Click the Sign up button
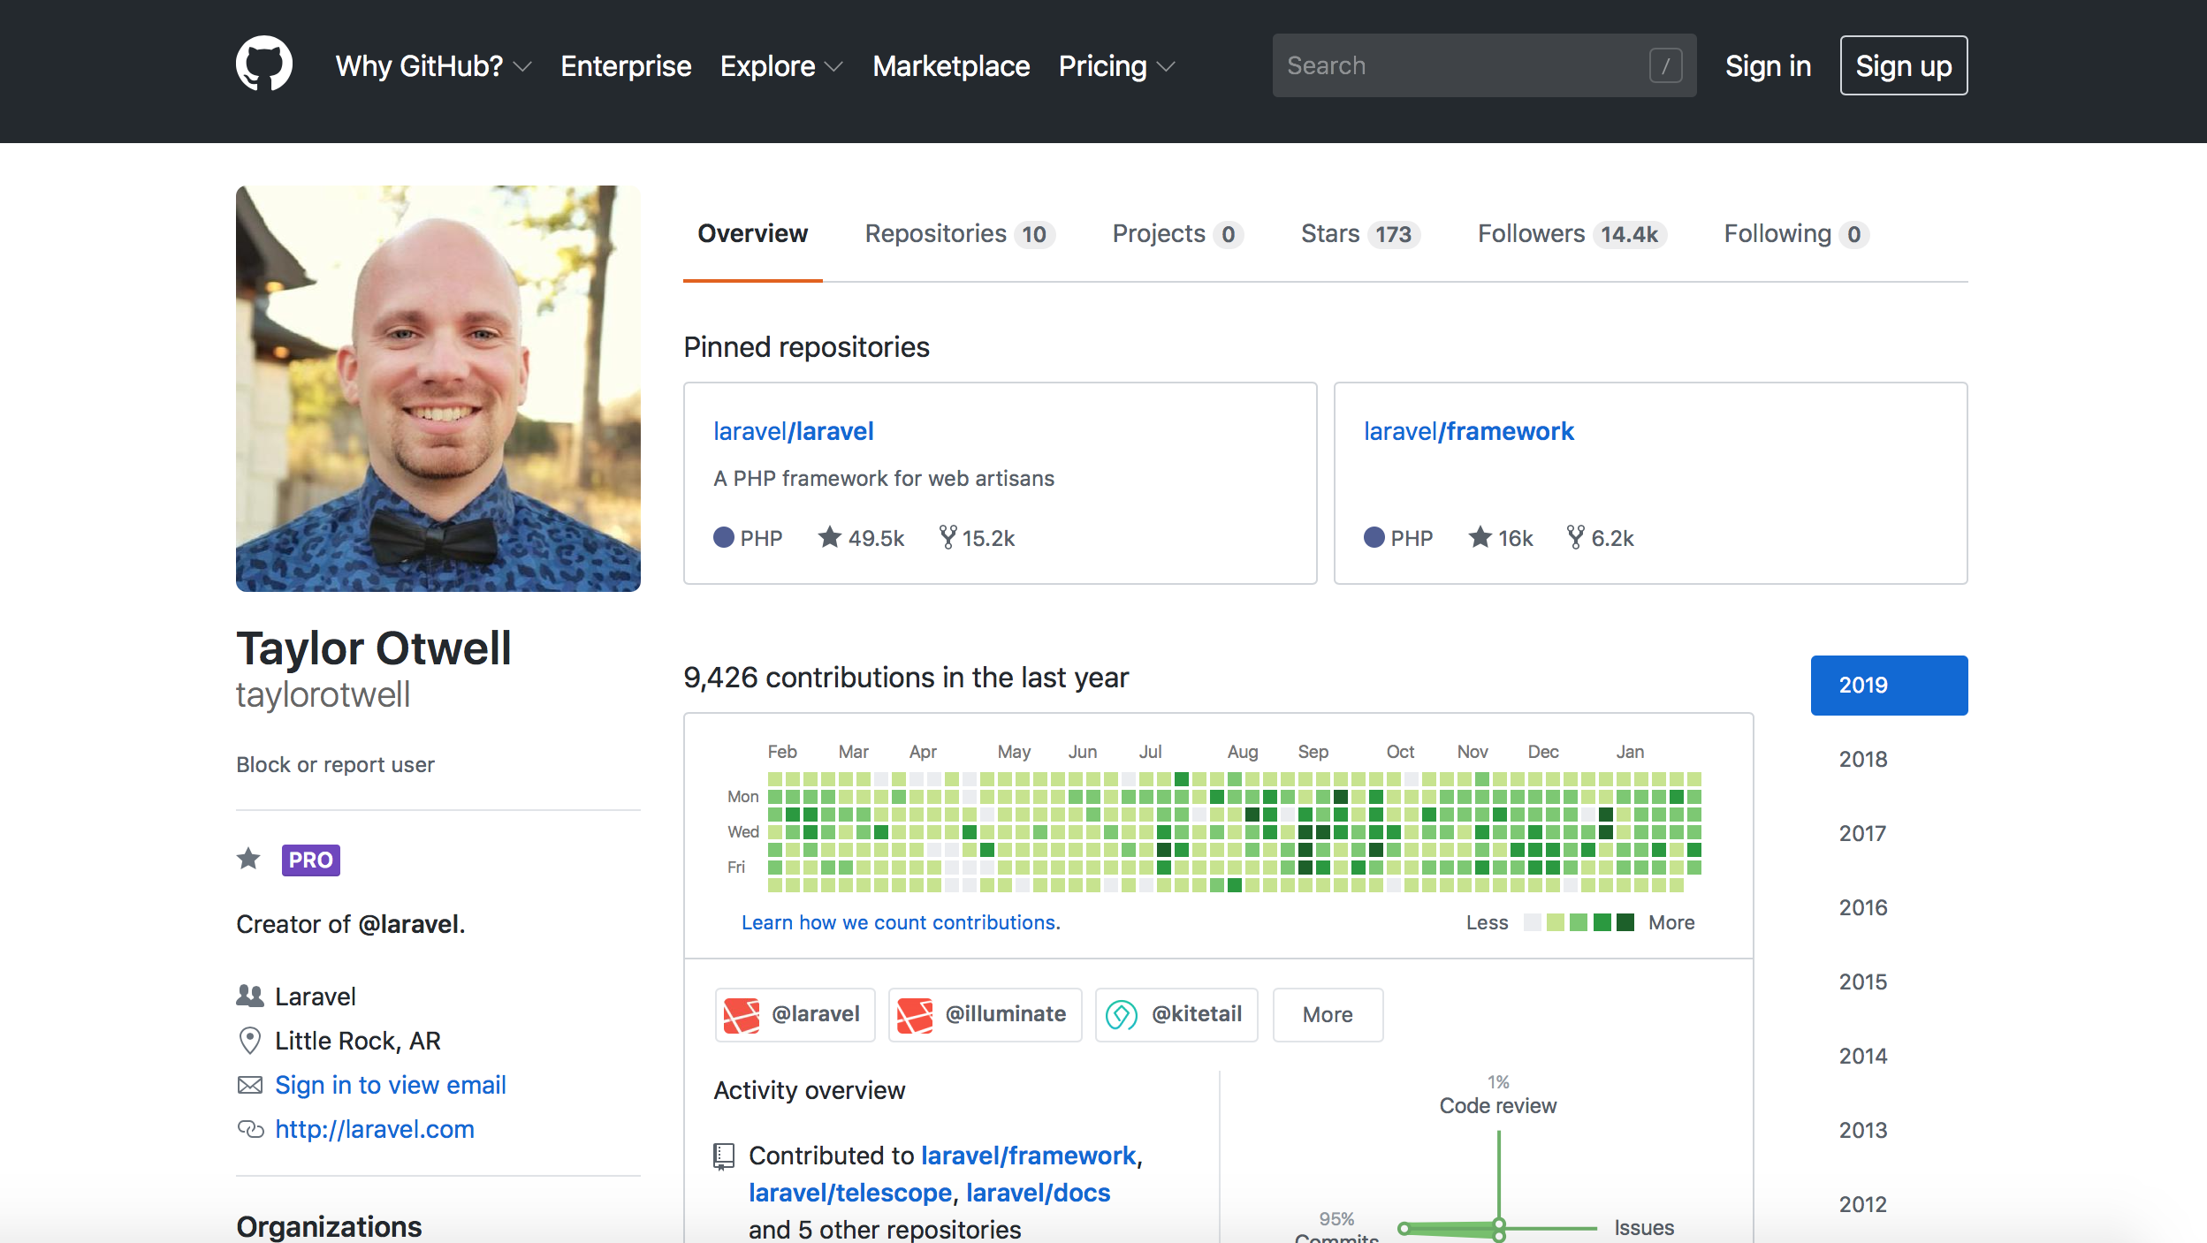 (x=1904, y=65)
